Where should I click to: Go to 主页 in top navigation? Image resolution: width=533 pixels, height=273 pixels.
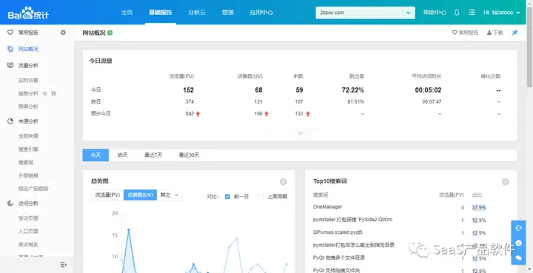point(127,13)
